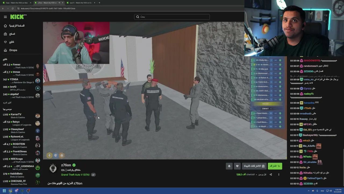Open the taskbar clock and date
This screenshot has height=194, width=344.
pyautogui.click(x=338, y=191)
